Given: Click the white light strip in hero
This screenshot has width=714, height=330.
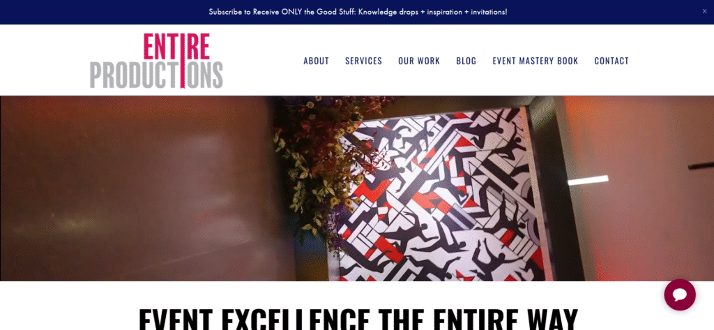Looking at the screenshot, I should 588,181.
